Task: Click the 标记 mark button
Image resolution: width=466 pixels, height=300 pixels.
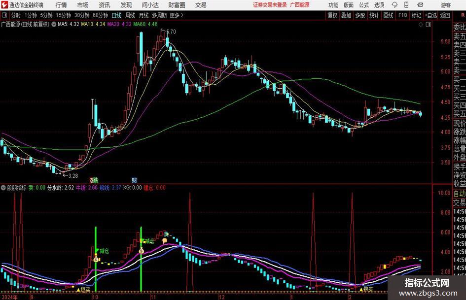Action: pyautogui.click(x=416, y=15)
